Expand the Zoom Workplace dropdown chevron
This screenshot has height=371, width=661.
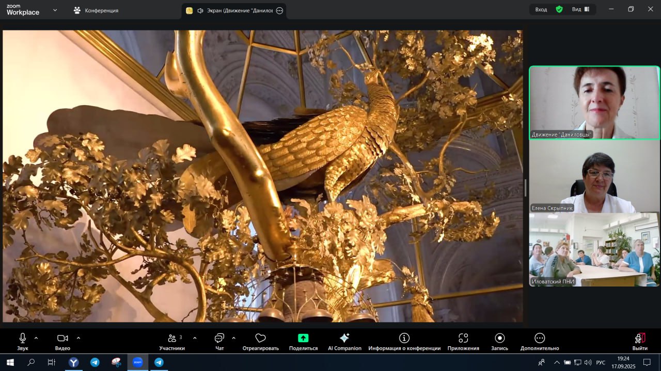[55, 10]
